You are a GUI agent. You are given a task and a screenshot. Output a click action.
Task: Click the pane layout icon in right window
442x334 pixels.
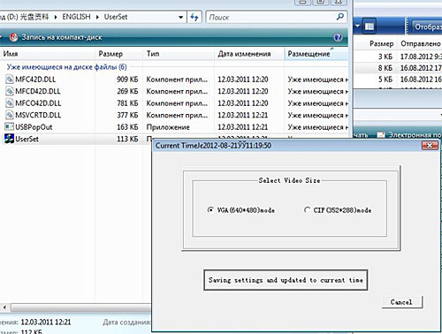click(x=370, y=27)
